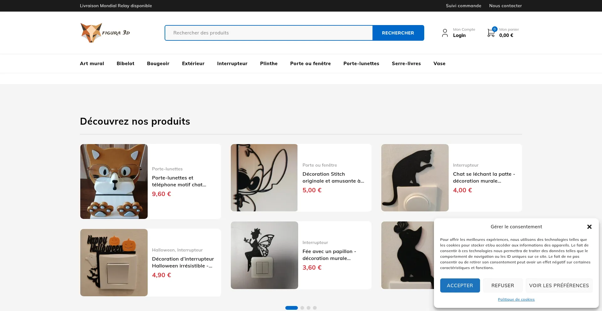Accept cookies with the ACCEPTER button
Screen dimensions: 602x311
click(460, 285)
